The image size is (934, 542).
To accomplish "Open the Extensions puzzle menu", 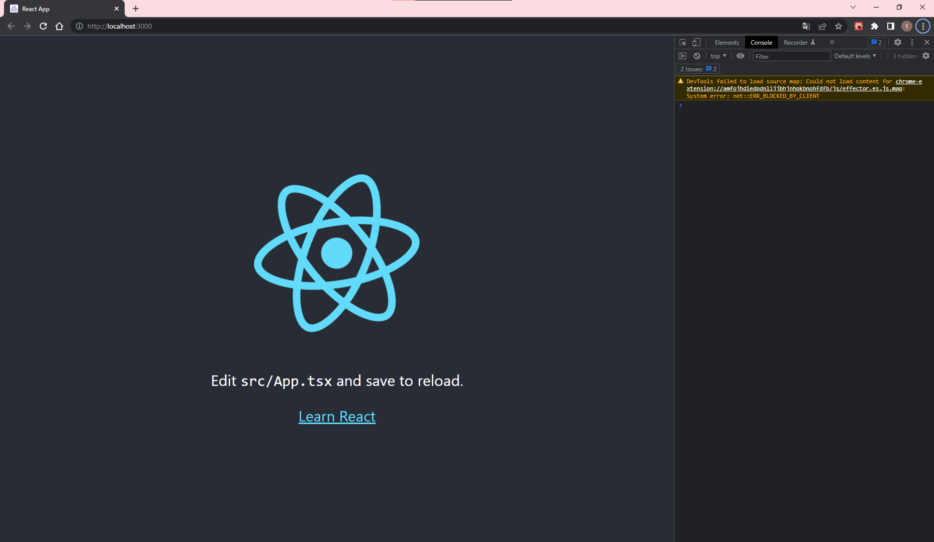I will (875, 26).
